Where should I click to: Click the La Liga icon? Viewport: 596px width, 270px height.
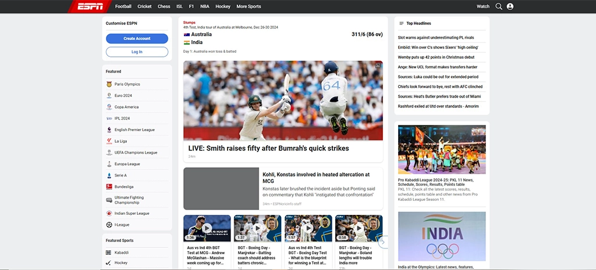109,141
